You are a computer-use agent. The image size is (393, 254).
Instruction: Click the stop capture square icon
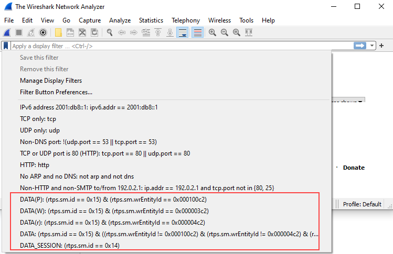[19, 32]
